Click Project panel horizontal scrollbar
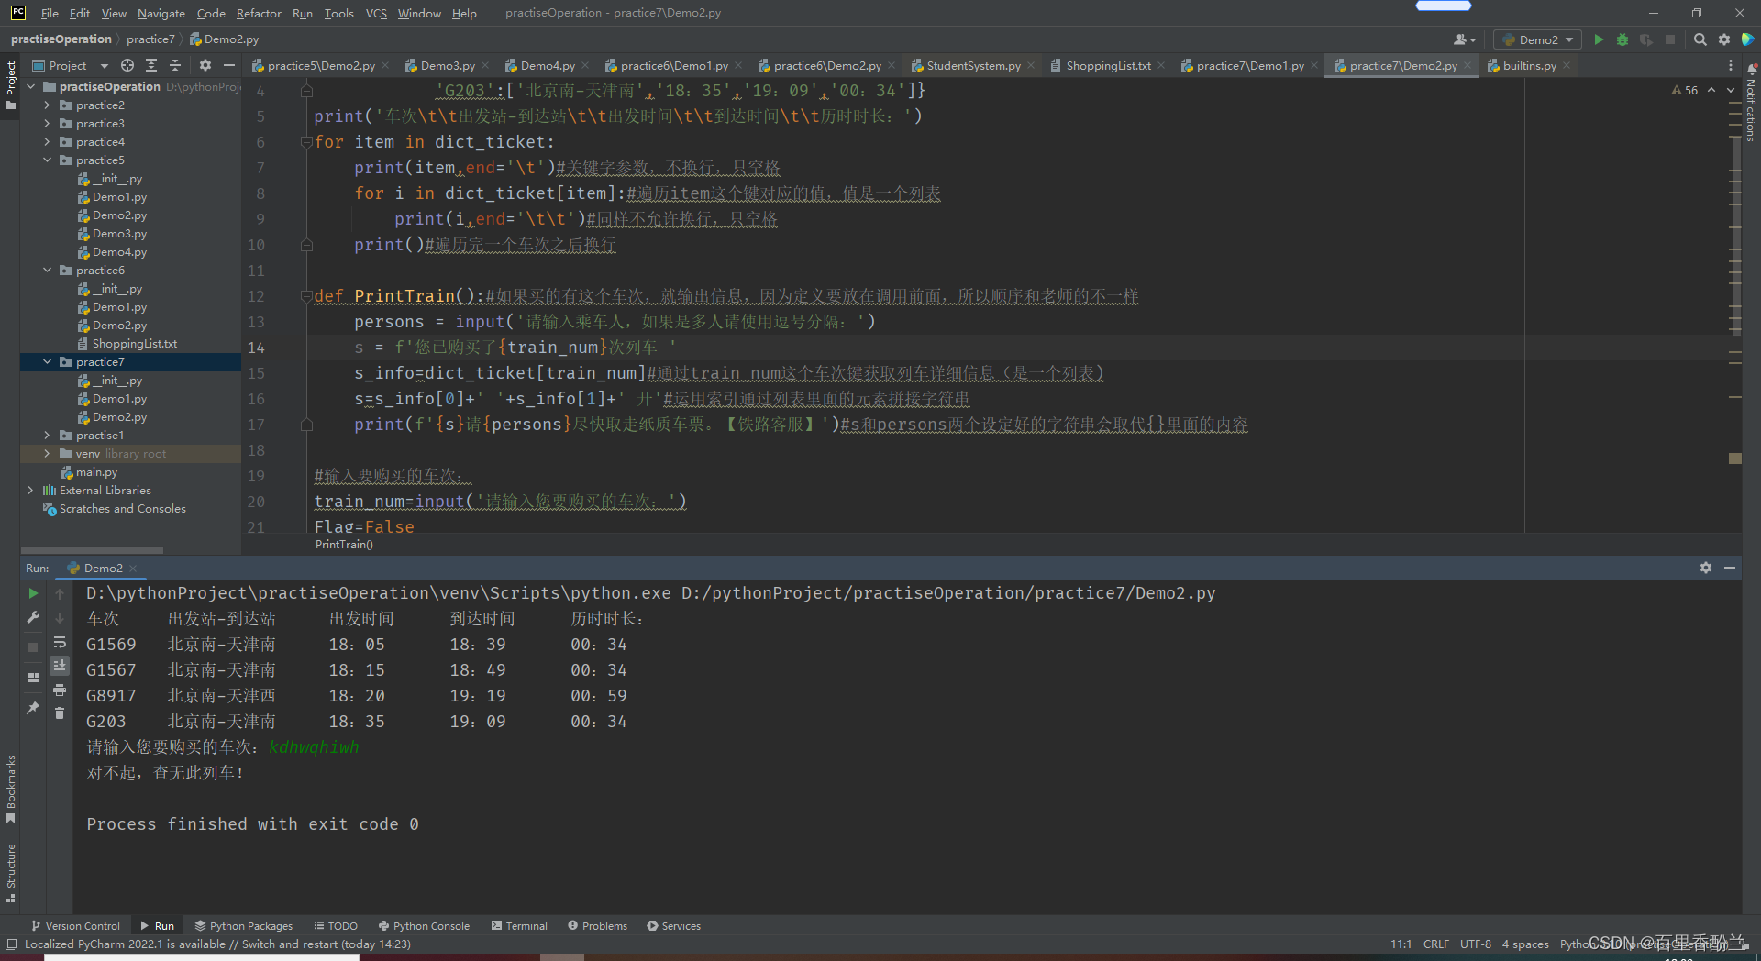 [92, 550]
